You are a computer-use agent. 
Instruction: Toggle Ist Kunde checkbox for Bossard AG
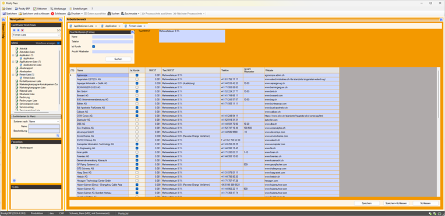coord(137,96)
